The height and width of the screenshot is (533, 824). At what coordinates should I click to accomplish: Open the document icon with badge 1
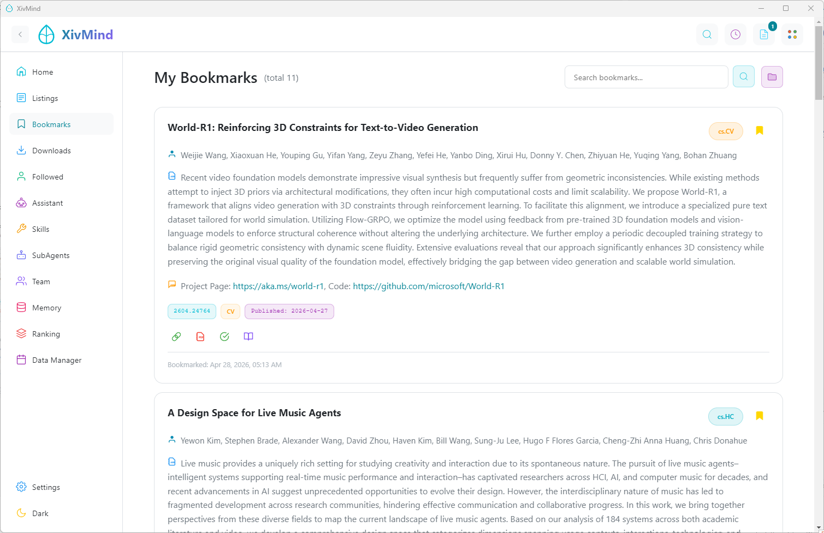764,34
